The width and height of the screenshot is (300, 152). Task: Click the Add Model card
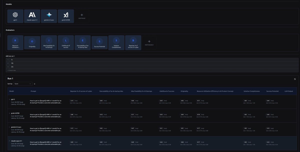tap(82, 16)
